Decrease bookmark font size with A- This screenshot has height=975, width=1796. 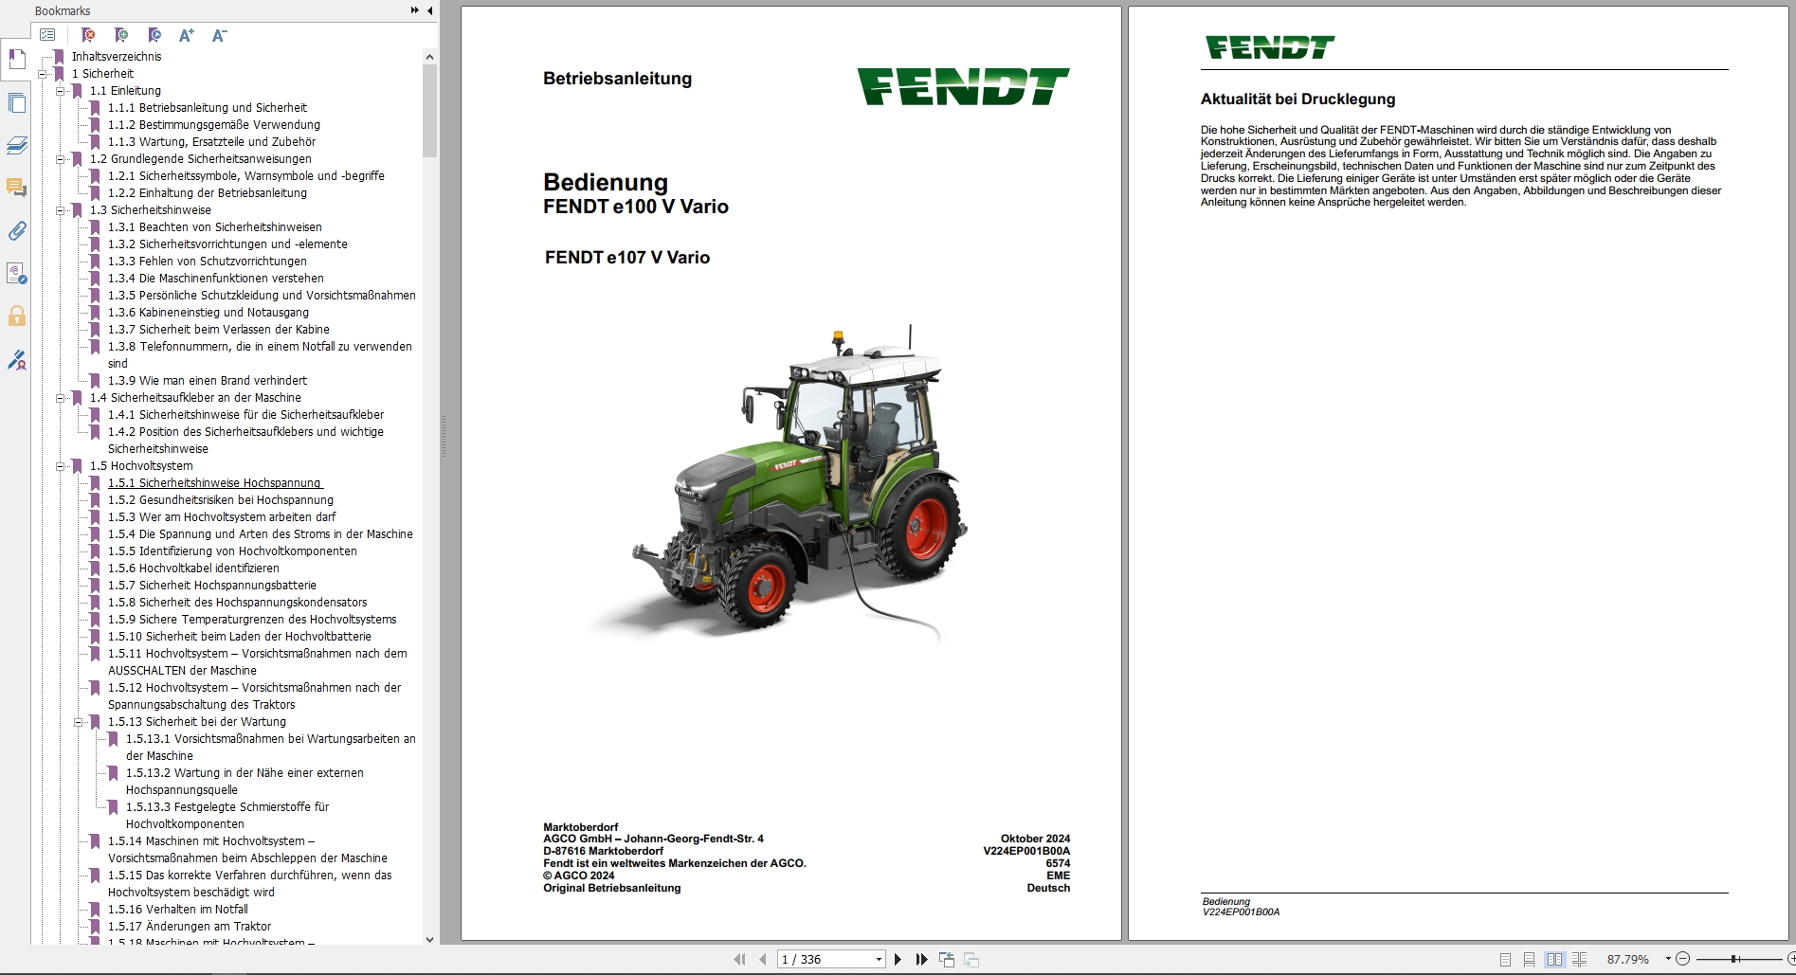click(219, 35)
